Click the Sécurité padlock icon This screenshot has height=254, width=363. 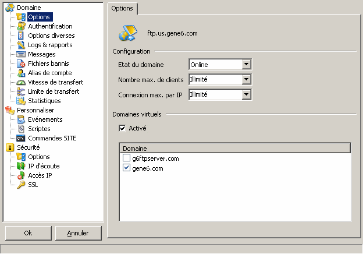click(10, 147)
